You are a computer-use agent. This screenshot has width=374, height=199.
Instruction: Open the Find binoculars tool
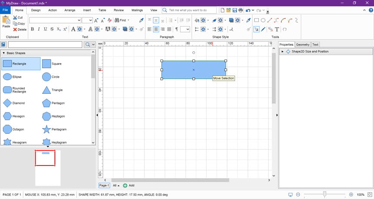tap(120, 20)
